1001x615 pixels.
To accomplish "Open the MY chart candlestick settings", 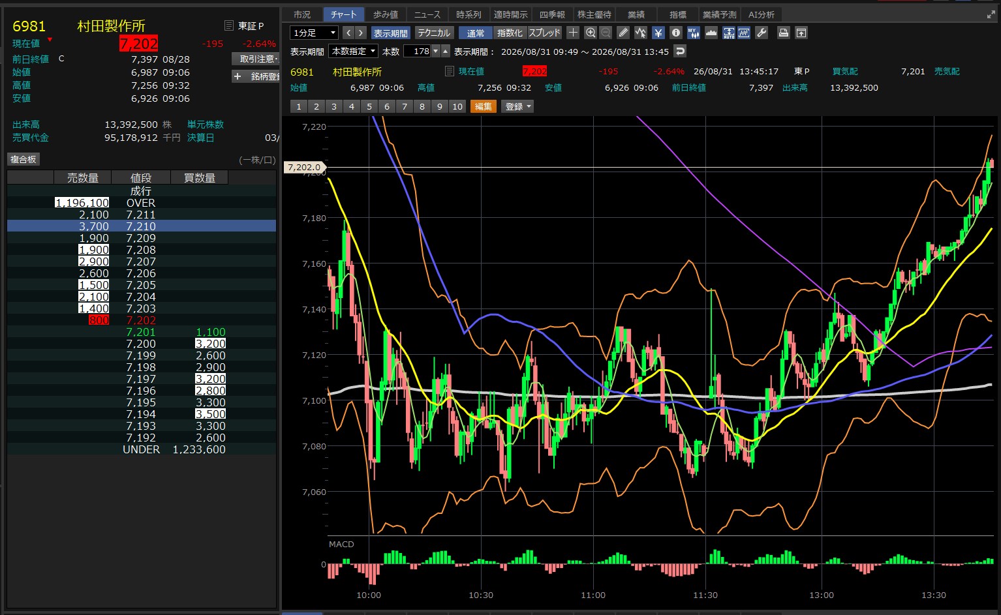I will [694, 33].
